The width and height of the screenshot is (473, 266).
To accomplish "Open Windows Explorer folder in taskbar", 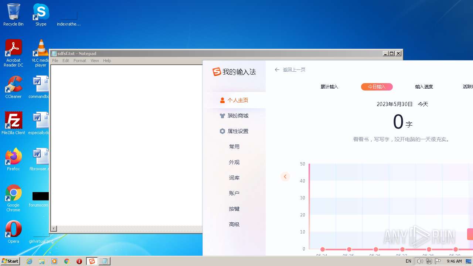I will [42, 261].
